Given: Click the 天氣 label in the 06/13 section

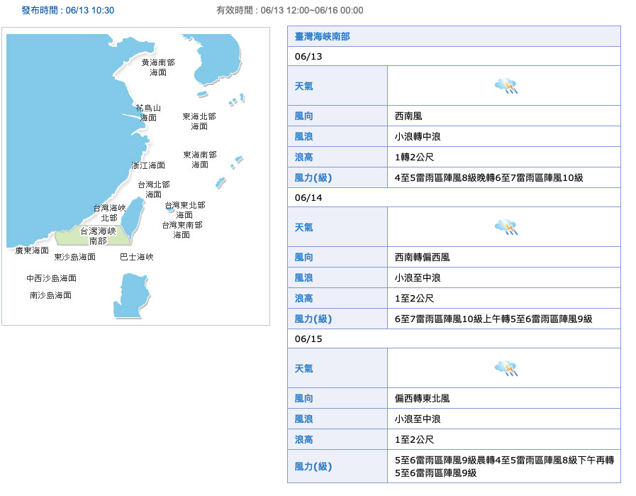Looking at the screenshot, I should (x=303, y=86).
